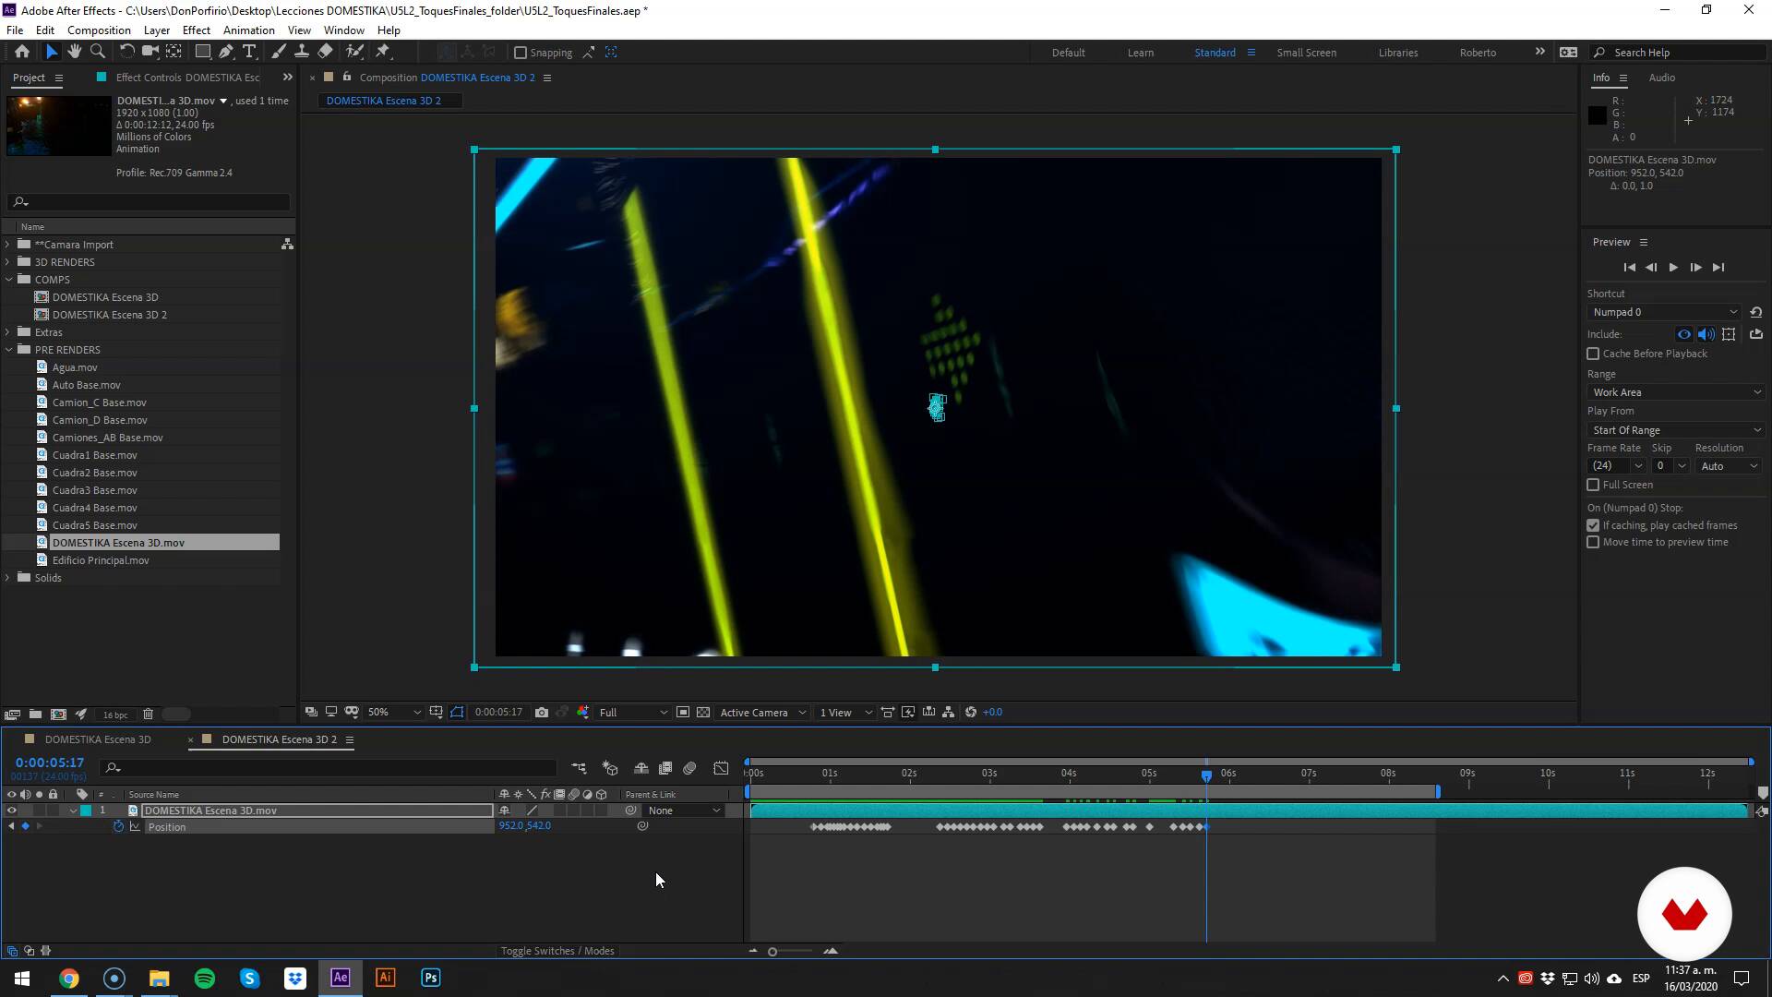
Task: Open the 1 View layout dropdown
Action: (845, 713)
